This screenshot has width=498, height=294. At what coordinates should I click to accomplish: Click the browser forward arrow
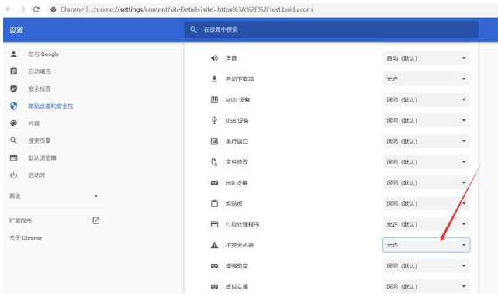tap(22, 9)
